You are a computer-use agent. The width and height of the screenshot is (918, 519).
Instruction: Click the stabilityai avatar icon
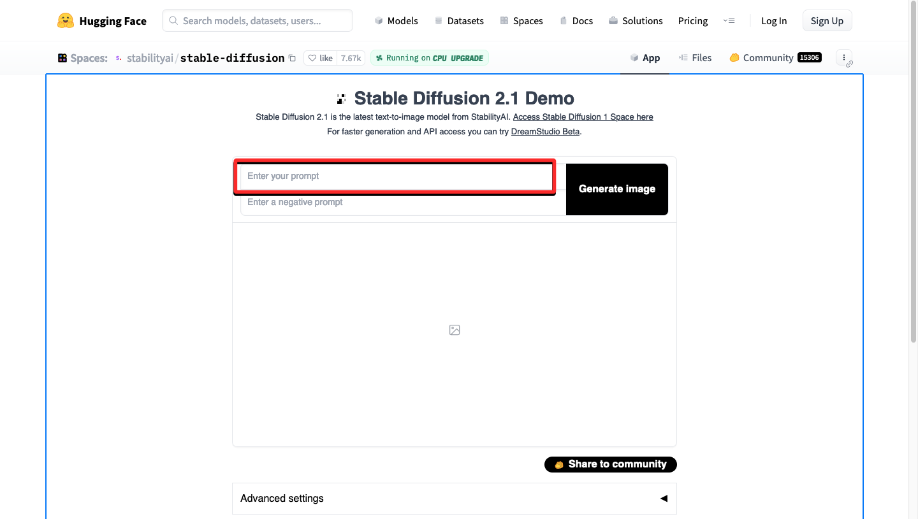coord(119,58)
